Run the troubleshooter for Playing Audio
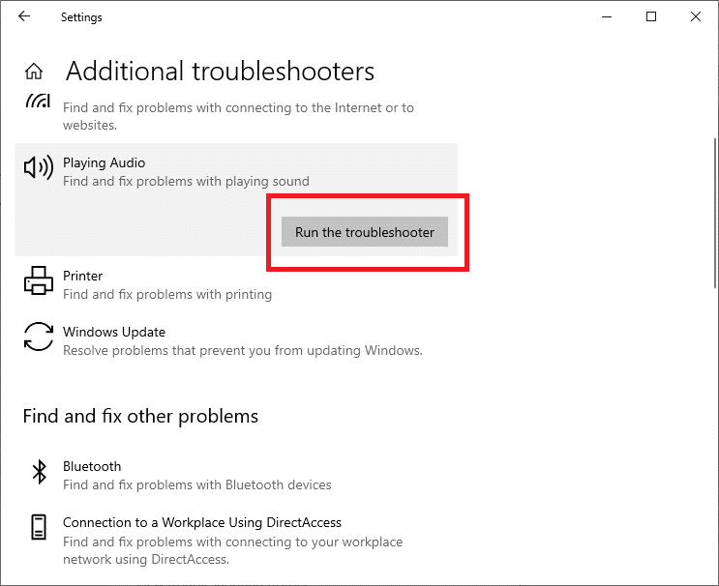719x586 pixels. [x=365, y=232]
